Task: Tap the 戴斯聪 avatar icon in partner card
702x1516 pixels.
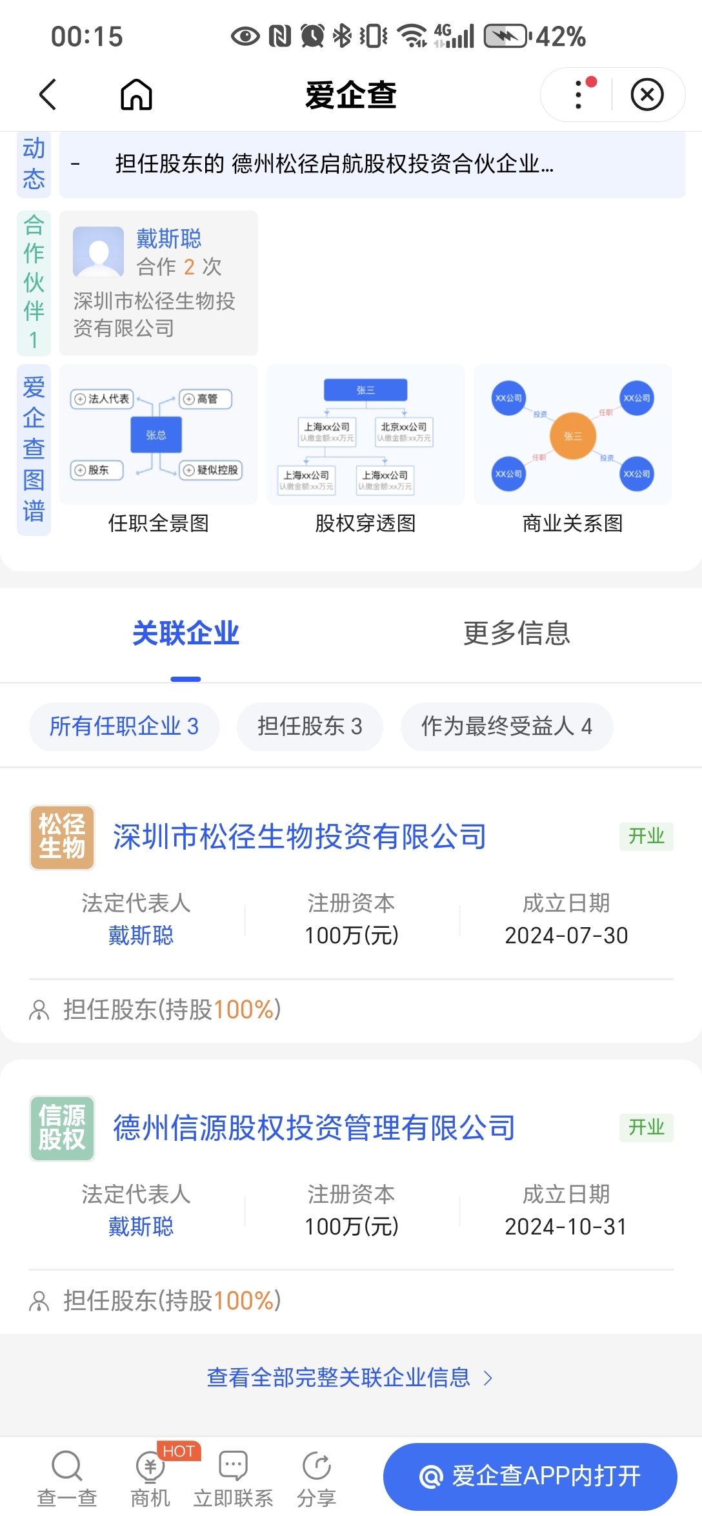Action: (x=98, y=252)
